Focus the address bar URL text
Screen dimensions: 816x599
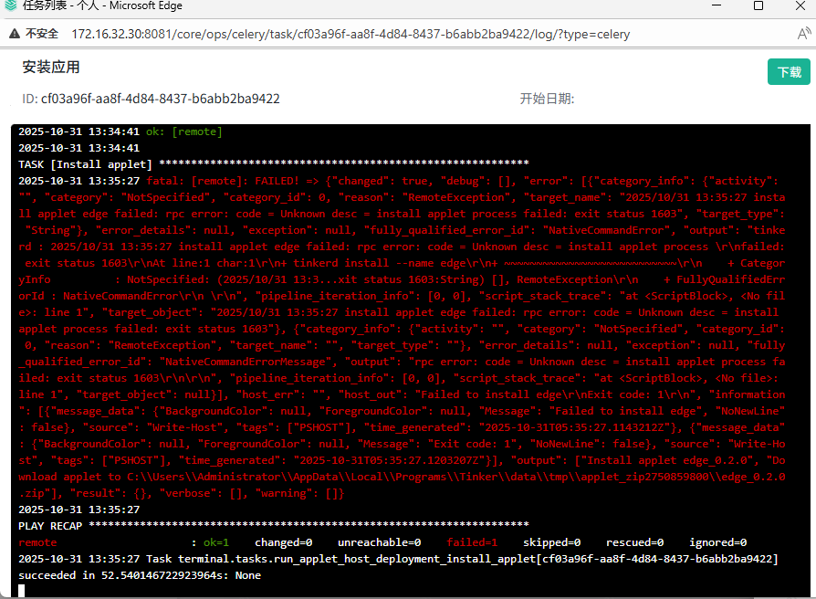[350, 34]
